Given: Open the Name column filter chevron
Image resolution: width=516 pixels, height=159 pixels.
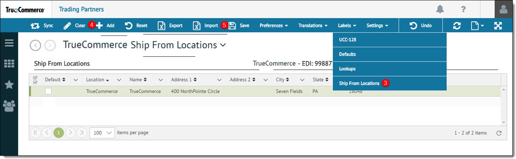Looking at the screenshot, I should coord(161,80).
